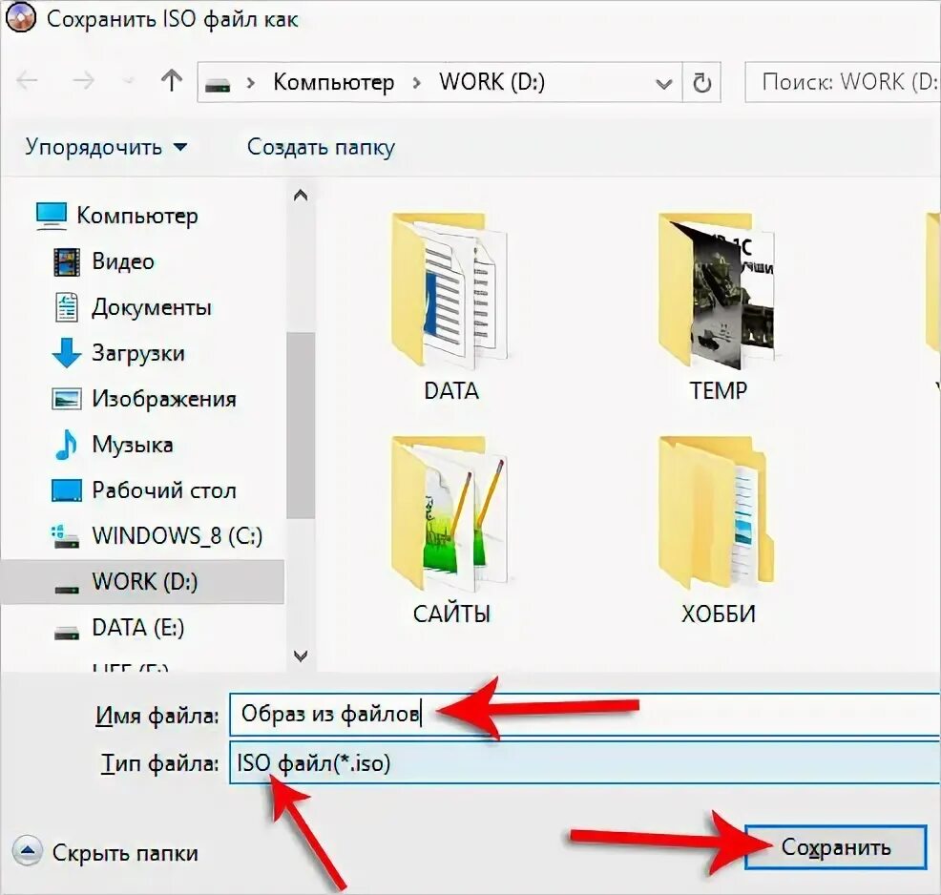This screenshot has height=895, width=941.
Task: Click the Видео filmstrip icon
Action: [x=67, y=262]
